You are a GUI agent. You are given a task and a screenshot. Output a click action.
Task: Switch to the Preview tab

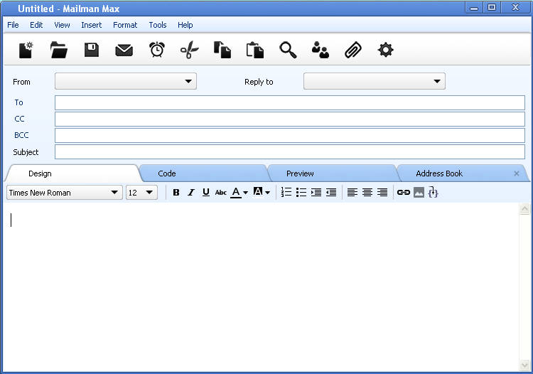pos(300,173)
